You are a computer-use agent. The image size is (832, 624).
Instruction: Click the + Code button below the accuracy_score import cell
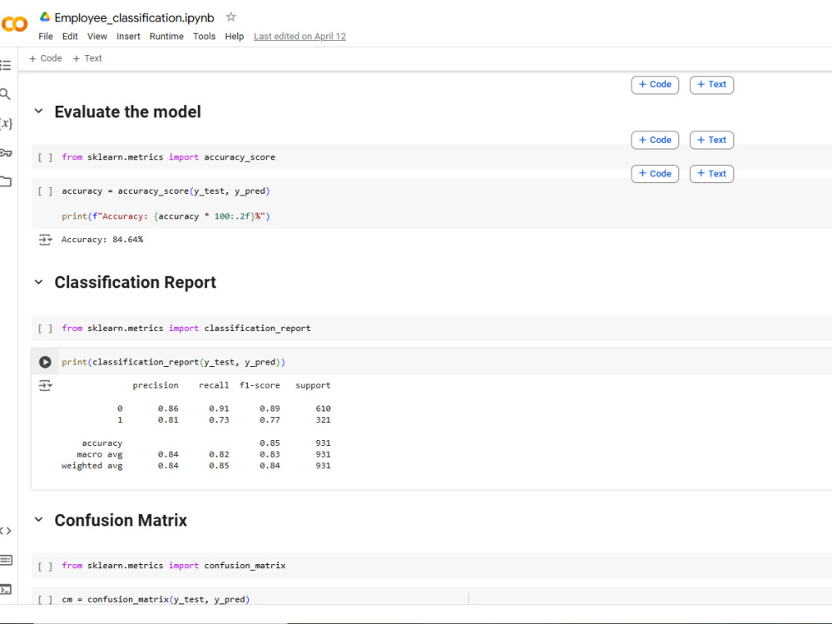point(655,174)
